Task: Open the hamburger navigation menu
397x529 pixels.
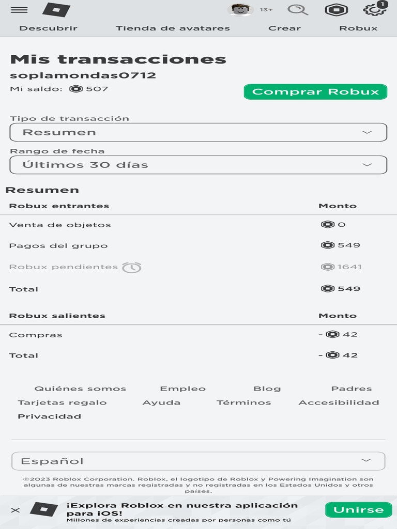Action: [x=19, y=10]
